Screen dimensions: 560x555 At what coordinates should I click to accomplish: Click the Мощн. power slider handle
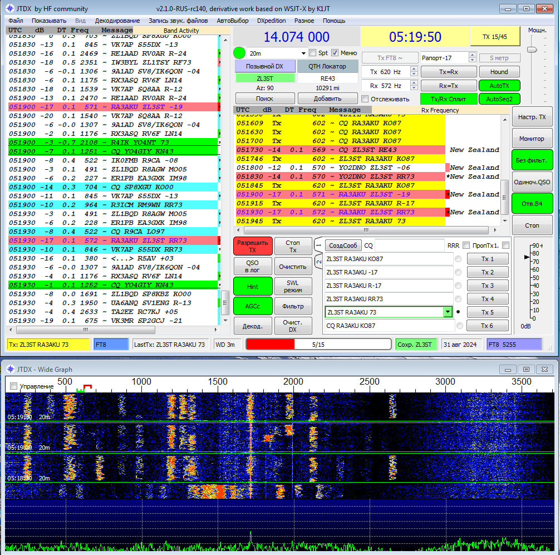(532, 50)
